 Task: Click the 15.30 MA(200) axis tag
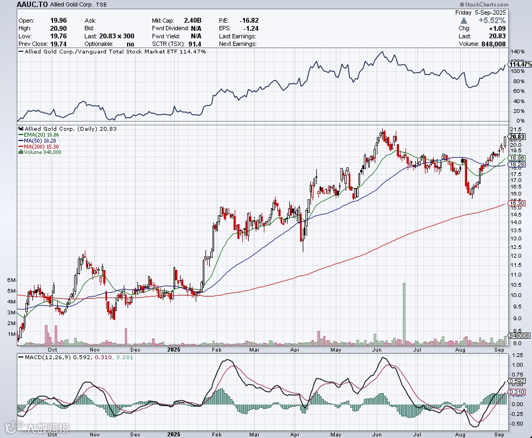coord(517,204)
